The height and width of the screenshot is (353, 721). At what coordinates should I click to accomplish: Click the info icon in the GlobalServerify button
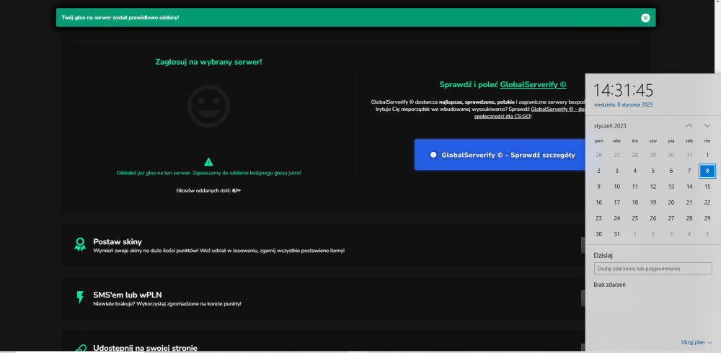tap(433, 155)
